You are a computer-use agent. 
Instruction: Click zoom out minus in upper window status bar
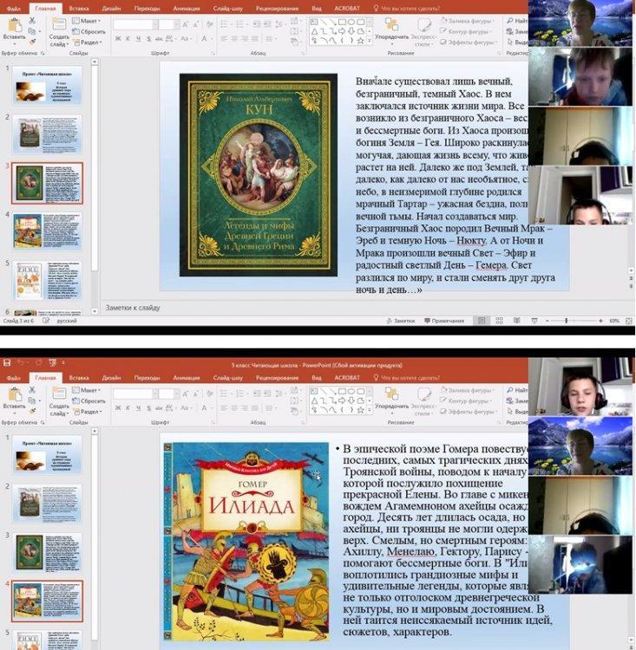point(547,321)
